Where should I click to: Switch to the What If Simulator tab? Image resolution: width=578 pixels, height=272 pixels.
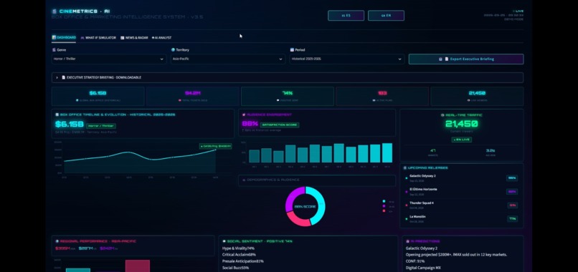pos(98,37)
